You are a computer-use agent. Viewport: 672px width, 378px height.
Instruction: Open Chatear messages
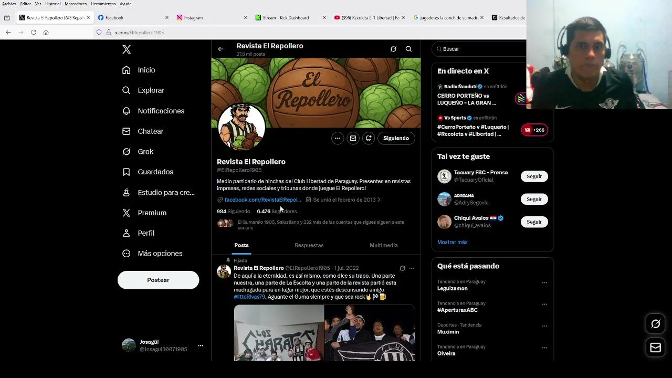click(x=143, y=131)
